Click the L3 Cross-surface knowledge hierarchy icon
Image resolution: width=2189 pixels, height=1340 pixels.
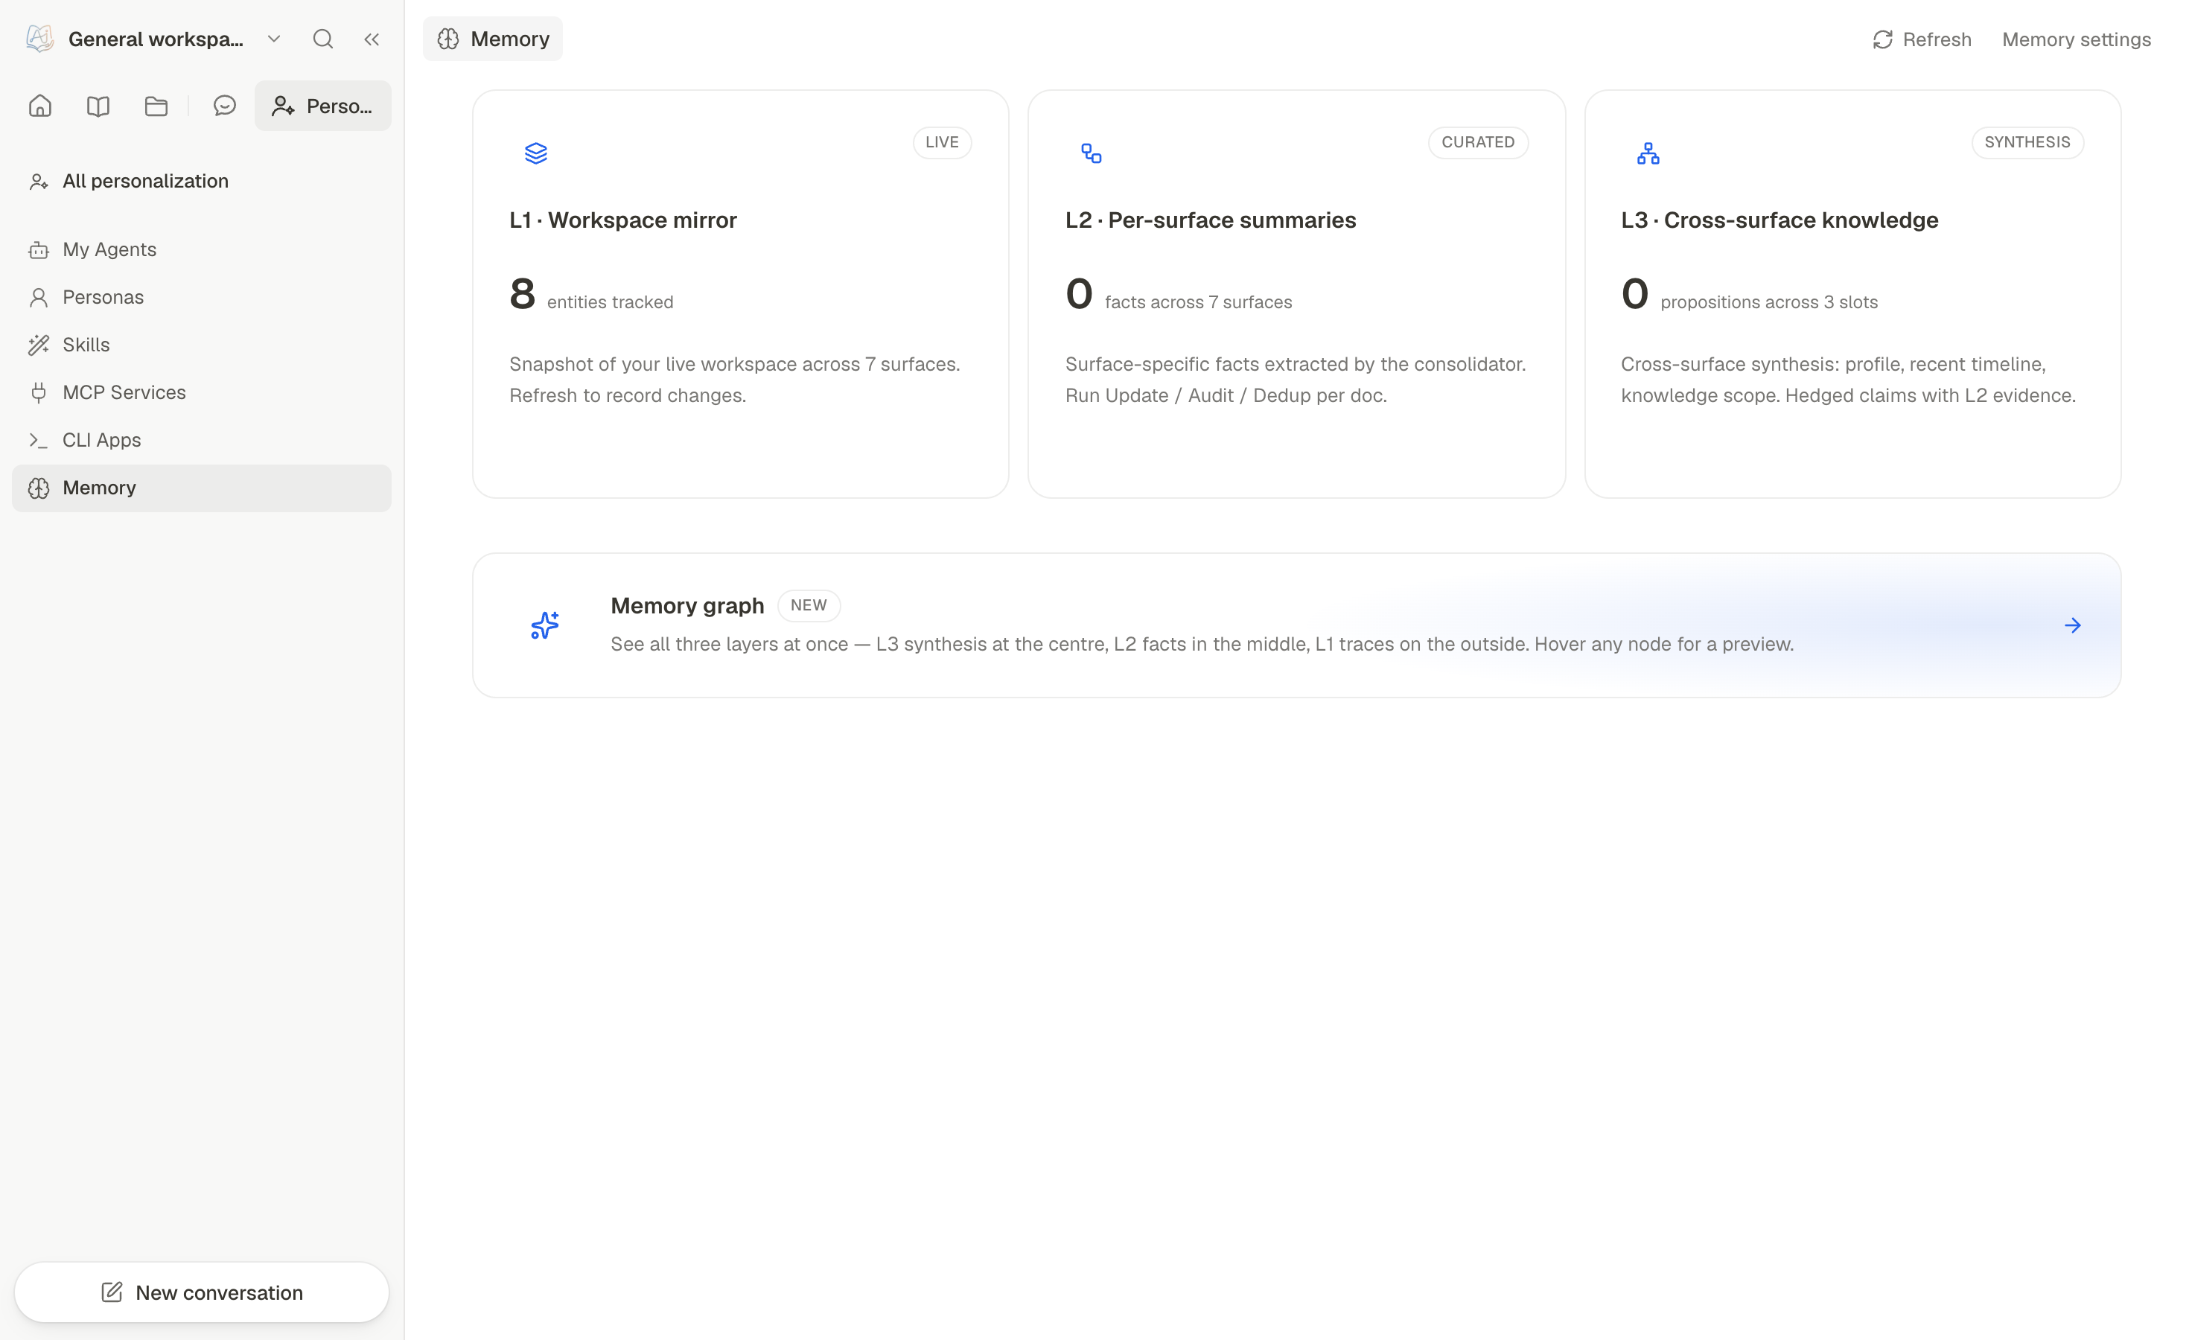pyautogui.click(x=1648, y=153)
